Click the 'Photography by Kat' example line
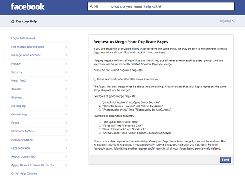The image size is (245, 180). tap(136, 110)
